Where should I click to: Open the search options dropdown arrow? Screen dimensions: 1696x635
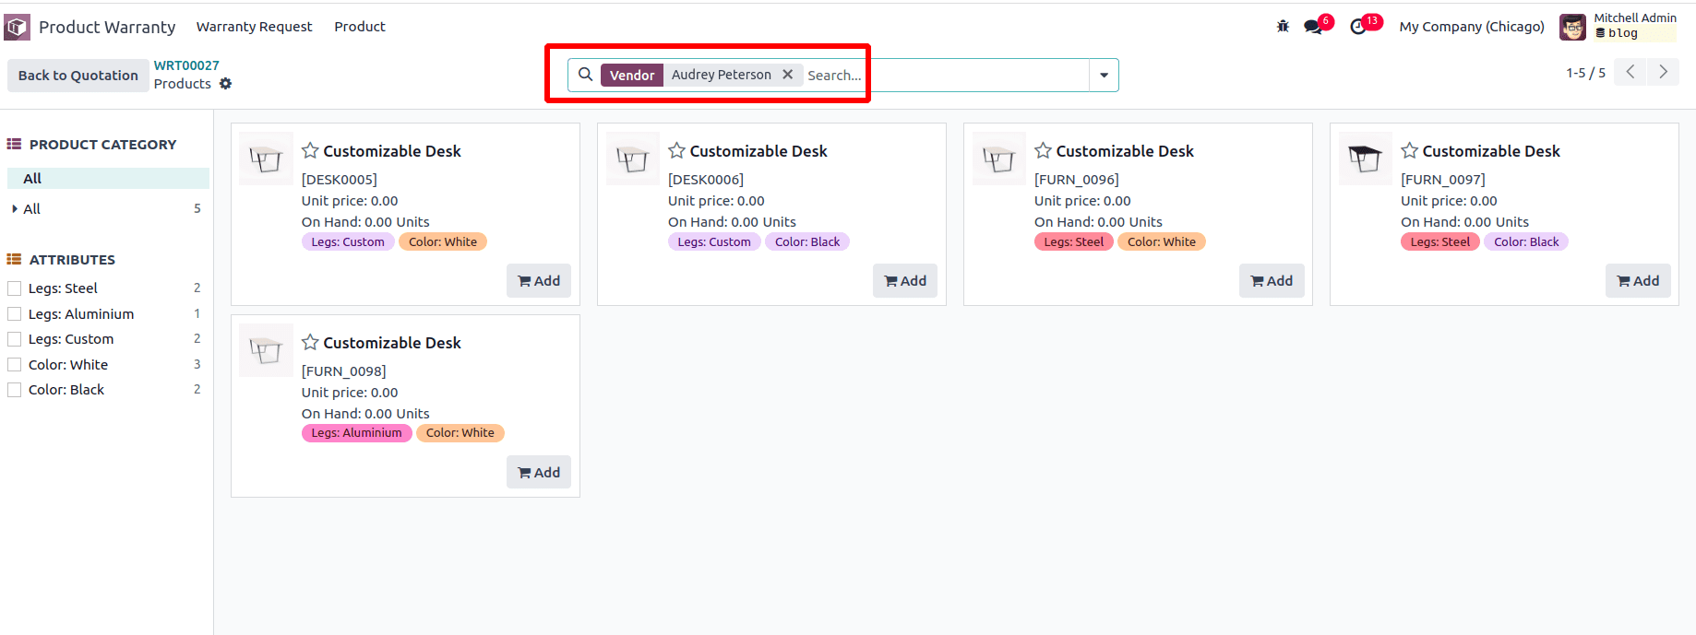point(1104,76)
